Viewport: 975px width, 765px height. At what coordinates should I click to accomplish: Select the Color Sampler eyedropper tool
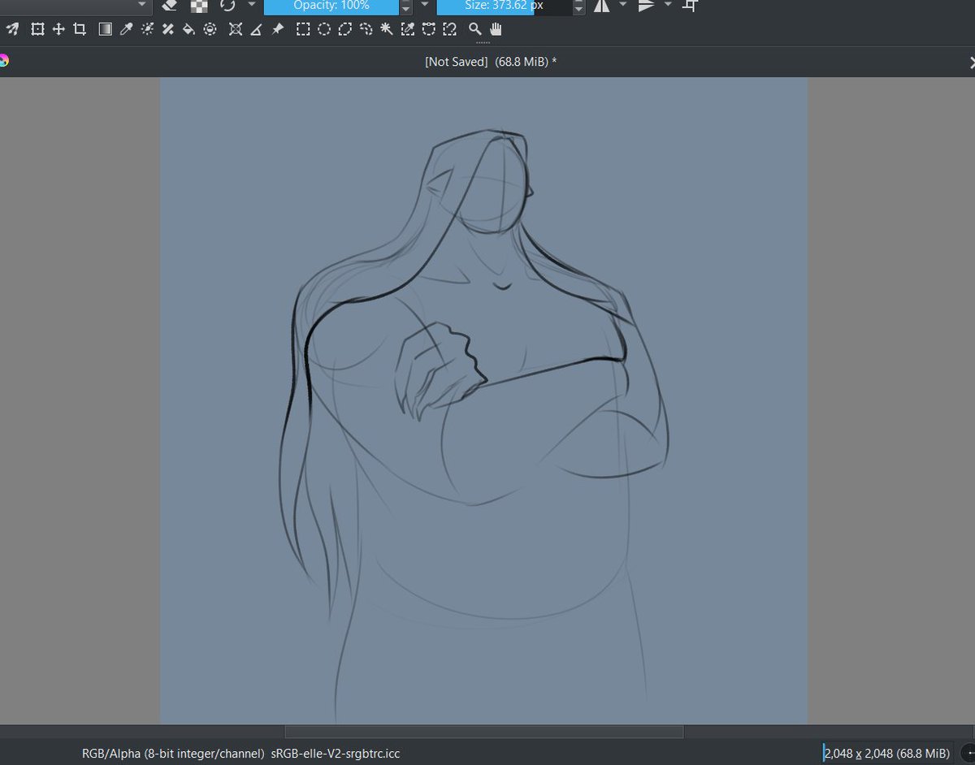coord(126,29)
